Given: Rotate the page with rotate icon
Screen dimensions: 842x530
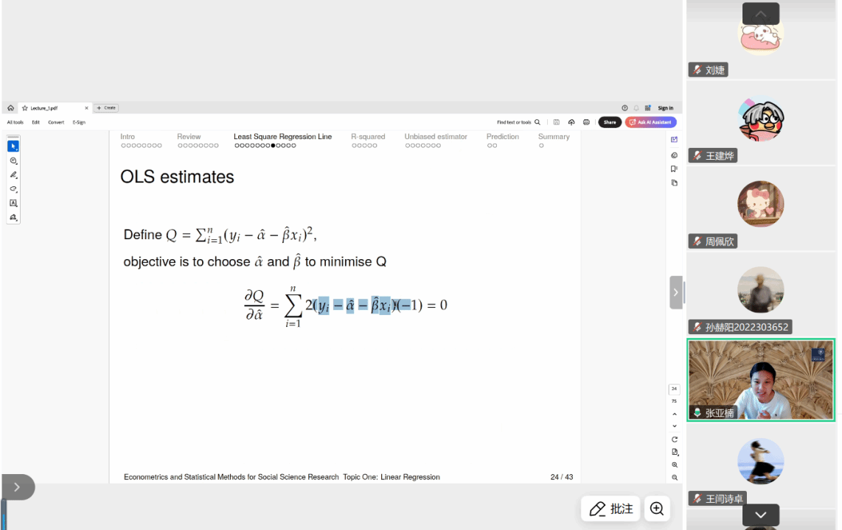Looking at the screenshot, I should tap(675, 439).
